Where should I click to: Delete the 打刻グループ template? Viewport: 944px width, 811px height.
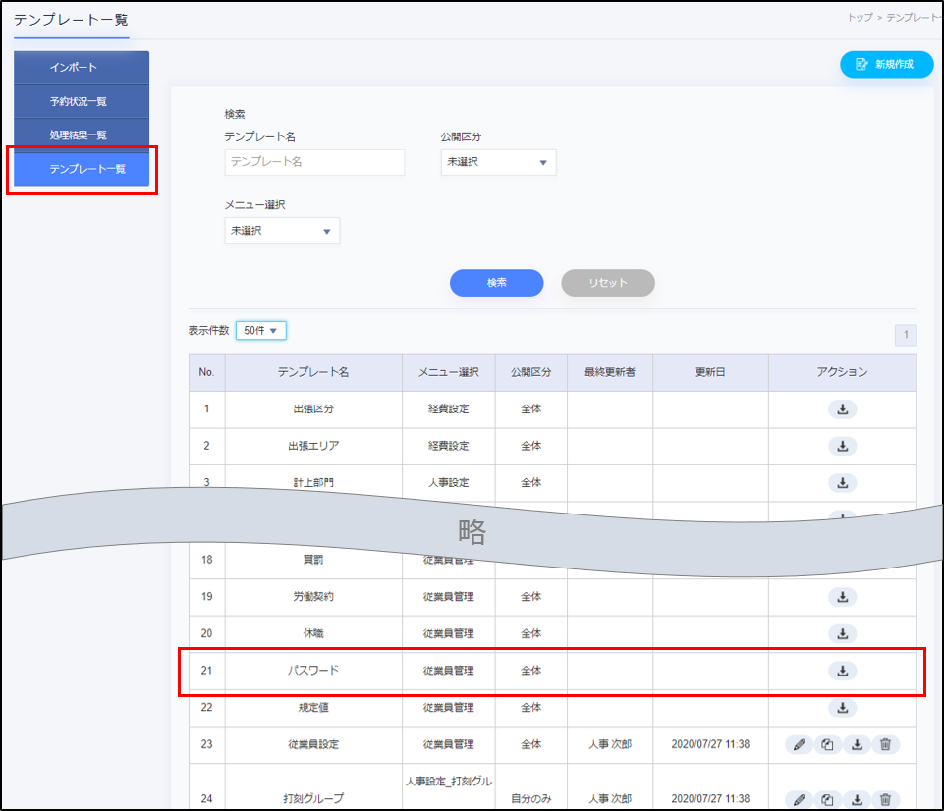point(885,799)
